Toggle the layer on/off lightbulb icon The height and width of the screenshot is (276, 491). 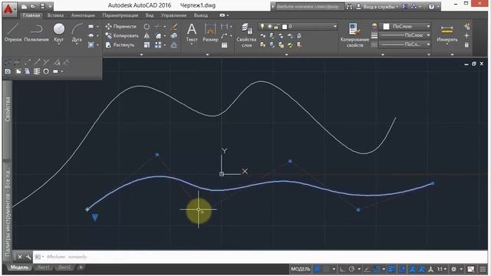(x=262, y=27)
